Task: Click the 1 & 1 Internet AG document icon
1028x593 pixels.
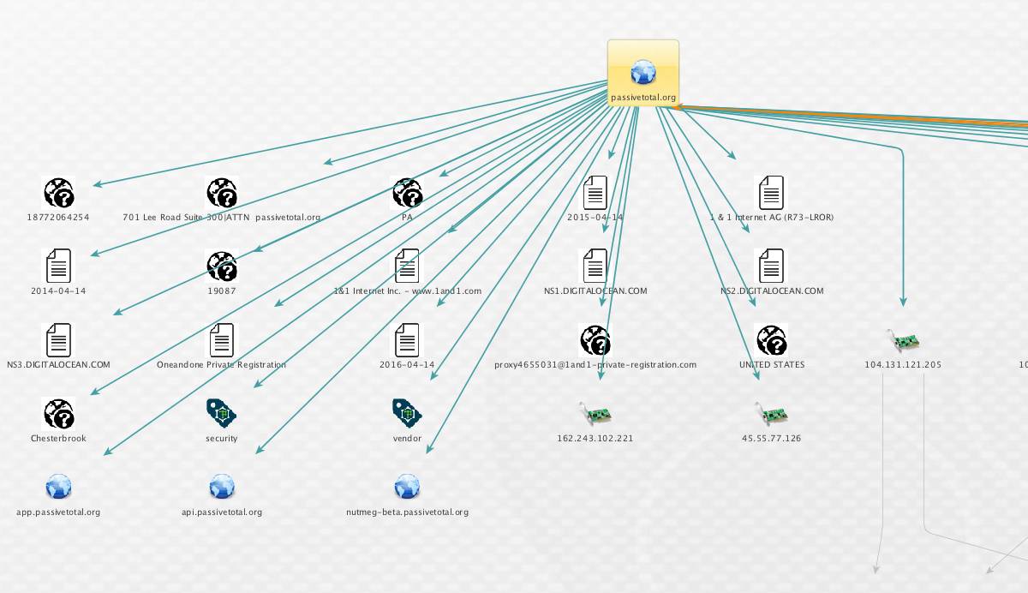Action: tap(771, 193)
